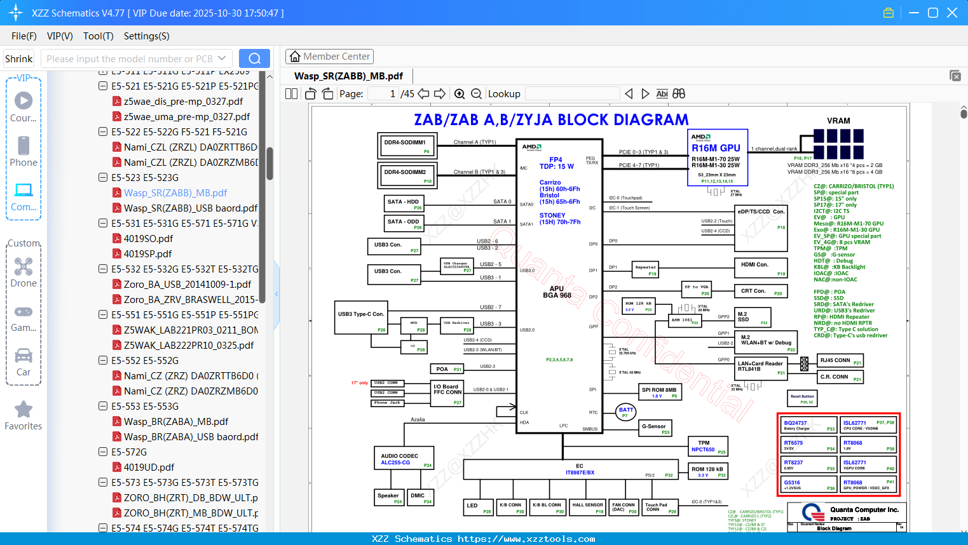The image size is (968, 545).
Task: Collapse the E5-523 E5-523G folder
Action: pyautogui.click(x=103, y=177)
